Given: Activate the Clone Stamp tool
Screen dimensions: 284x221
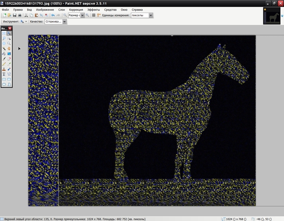Looking at the screenshot, I should [x=4, y=69].
